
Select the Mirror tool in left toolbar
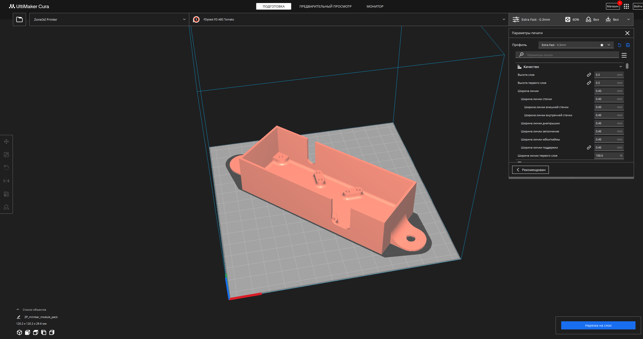click(6, 181)
